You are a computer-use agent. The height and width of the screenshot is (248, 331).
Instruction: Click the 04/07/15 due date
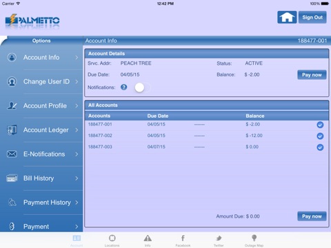click(157, 147)
